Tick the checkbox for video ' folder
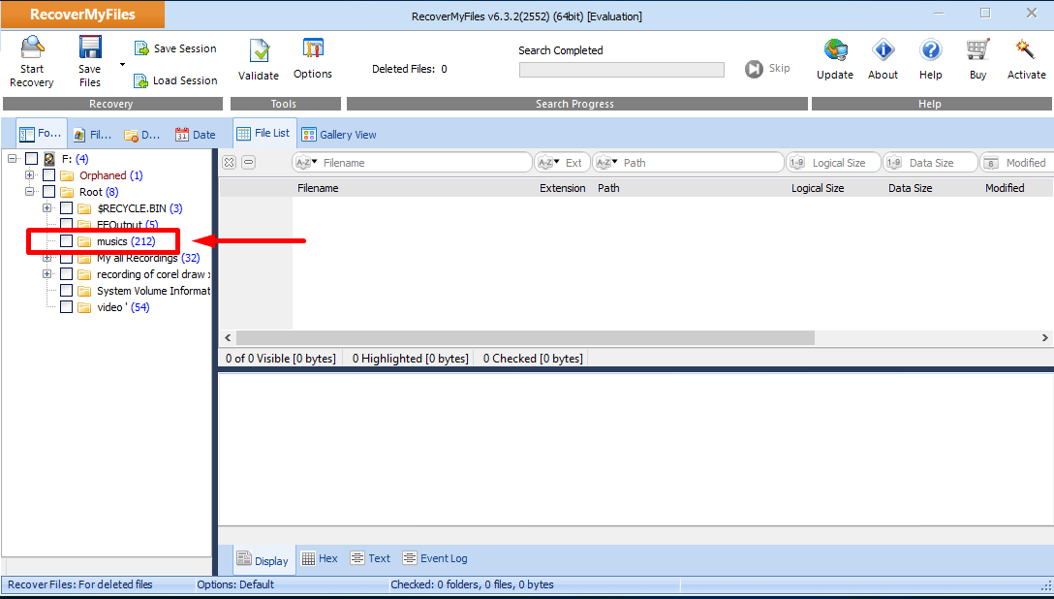Screen dimensions: 1054x599 coord(67,307)
